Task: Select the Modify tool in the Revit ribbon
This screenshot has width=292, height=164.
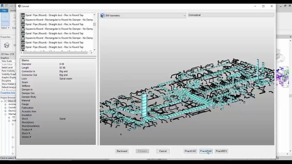Action: (x=5, y=19)
